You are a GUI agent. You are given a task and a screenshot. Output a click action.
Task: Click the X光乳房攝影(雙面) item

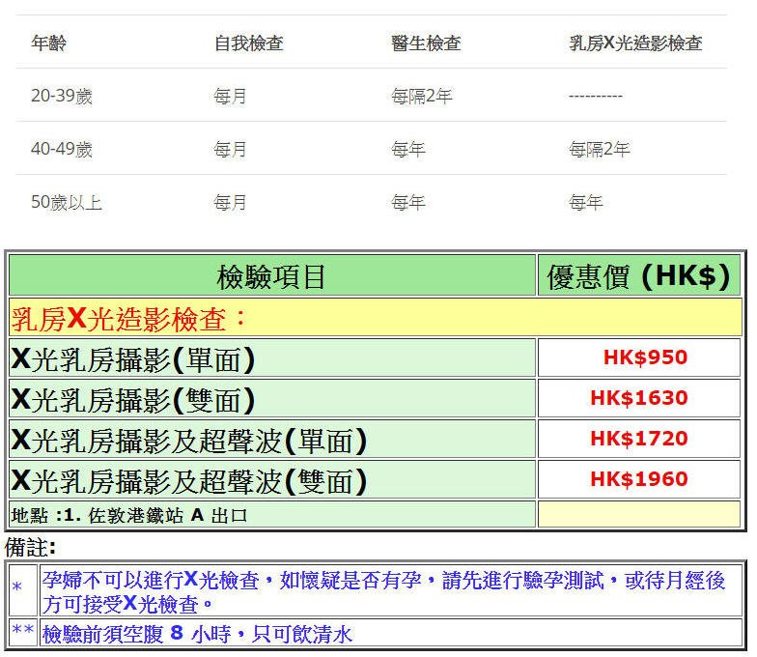(x=133, y=400)
